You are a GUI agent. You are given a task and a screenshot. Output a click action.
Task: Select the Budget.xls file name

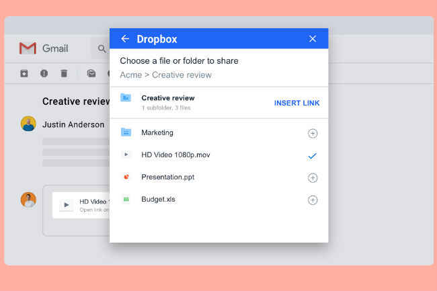point(158,200)
